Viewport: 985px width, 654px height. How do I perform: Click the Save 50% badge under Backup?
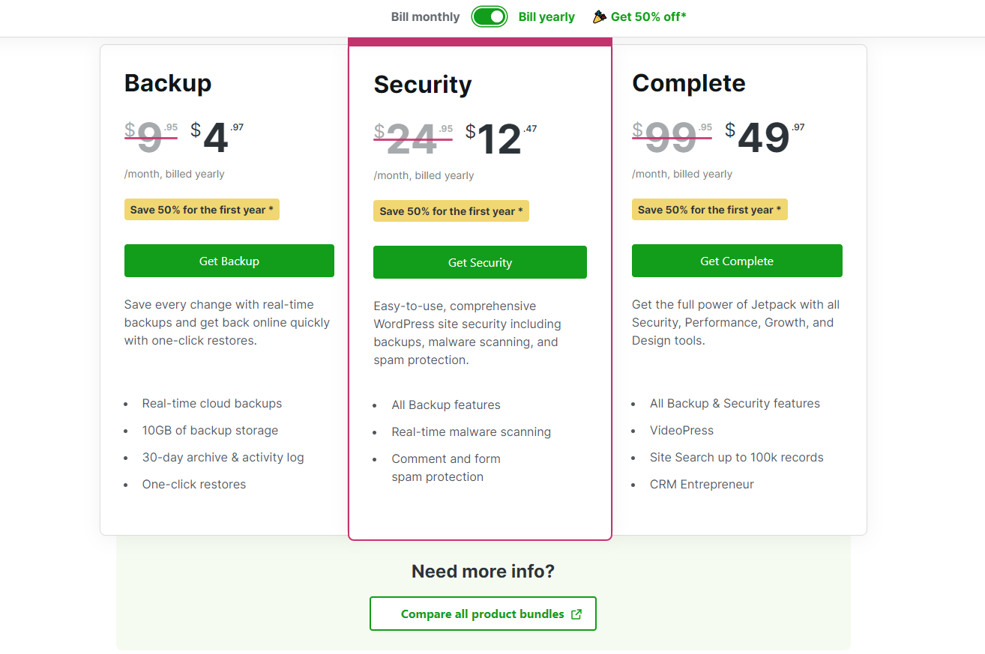pyautogui.click(x=202, y=209)
